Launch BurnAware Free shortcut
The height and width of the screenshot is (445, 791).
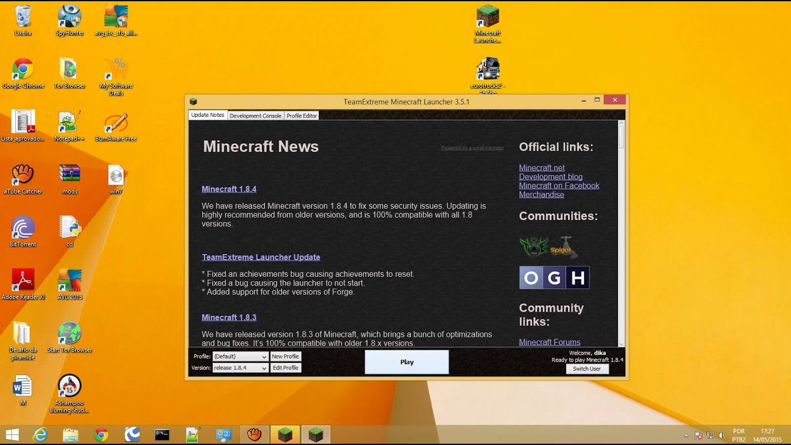pos(116,126)
